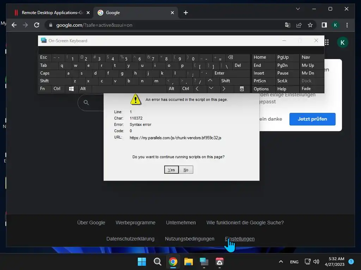Click the forward navigation arrow
This screenshot has height=270, width=361.
(25, 25)
